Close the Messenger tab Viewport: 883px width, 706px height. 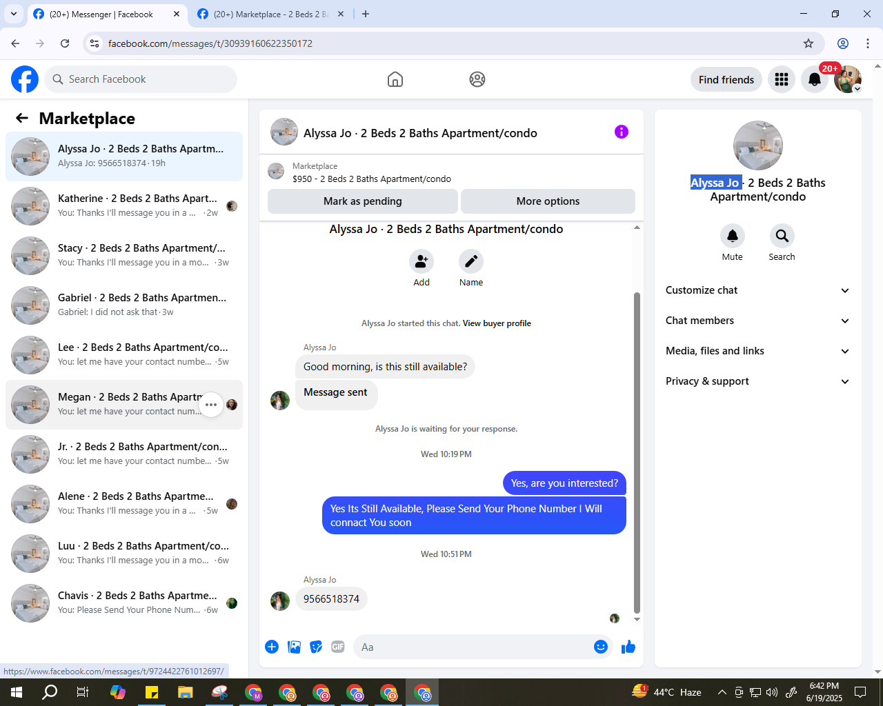[x=177, y=14]
